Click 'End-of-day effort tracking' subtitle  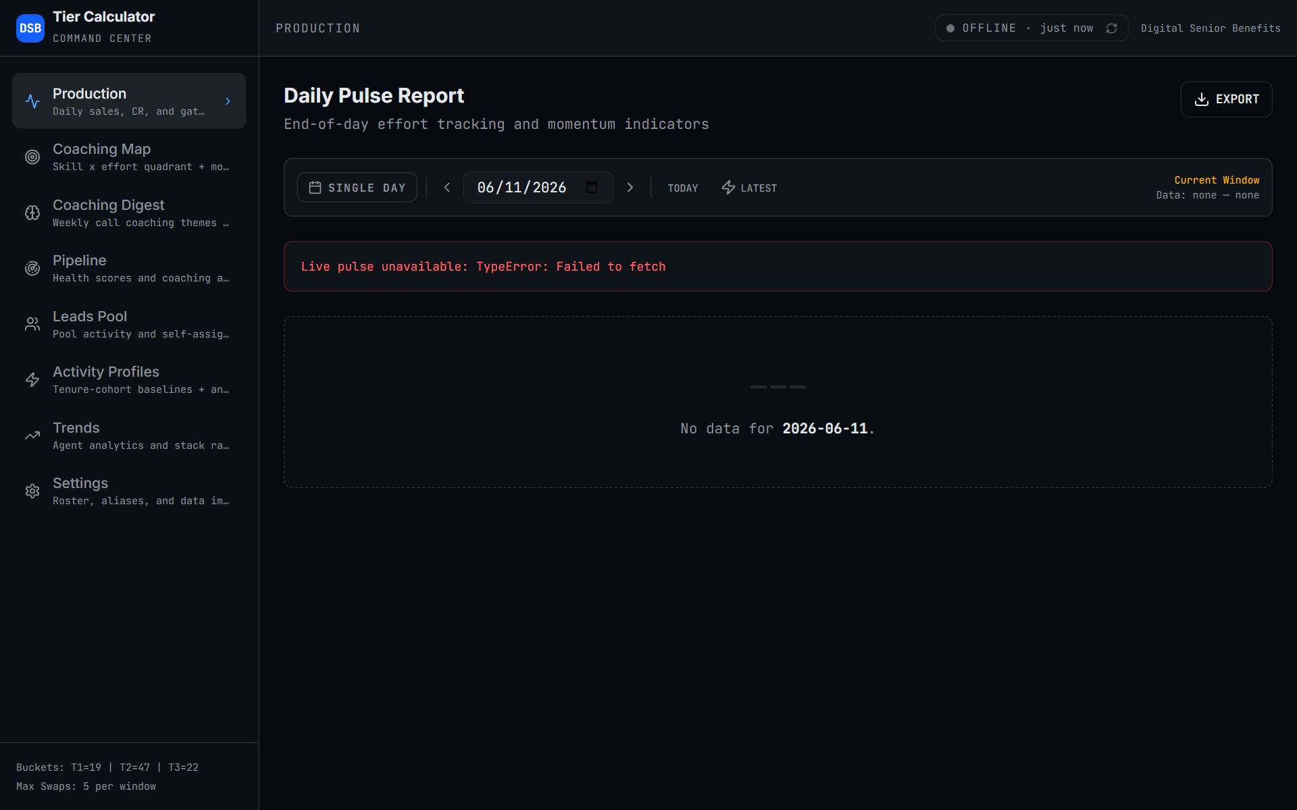pos(497,124)
